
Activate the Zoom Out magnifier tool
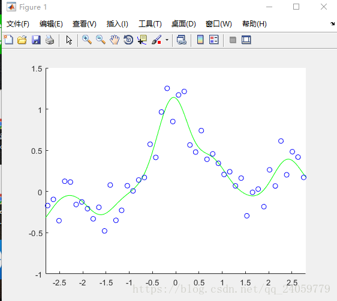pos(101,40)
